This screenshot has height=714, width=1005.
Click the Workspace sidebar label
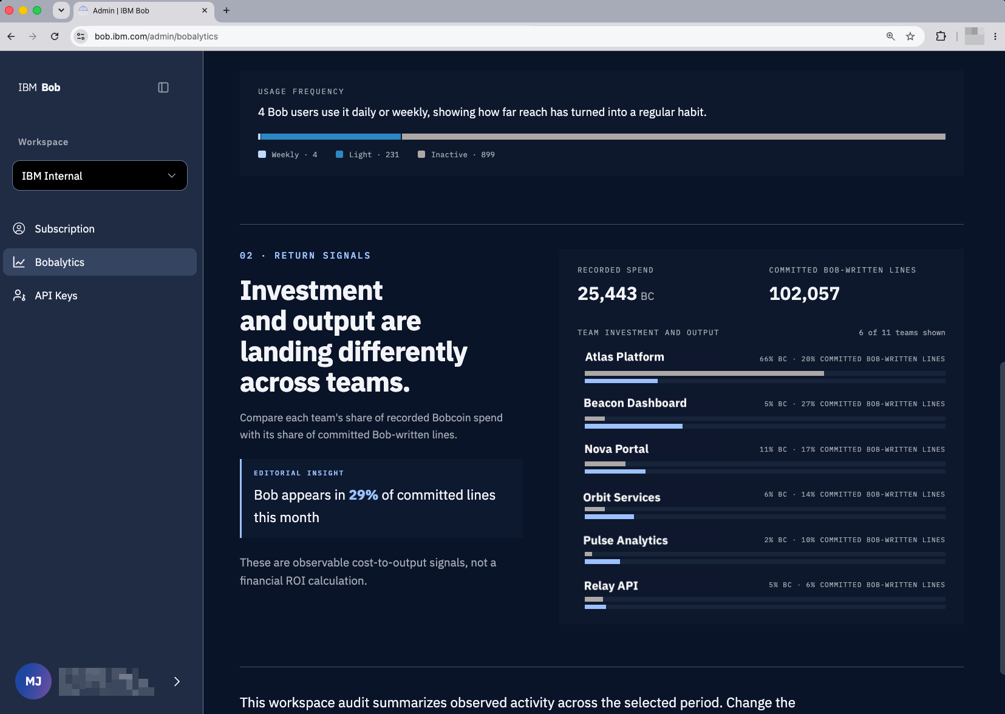tap(43, 142)
